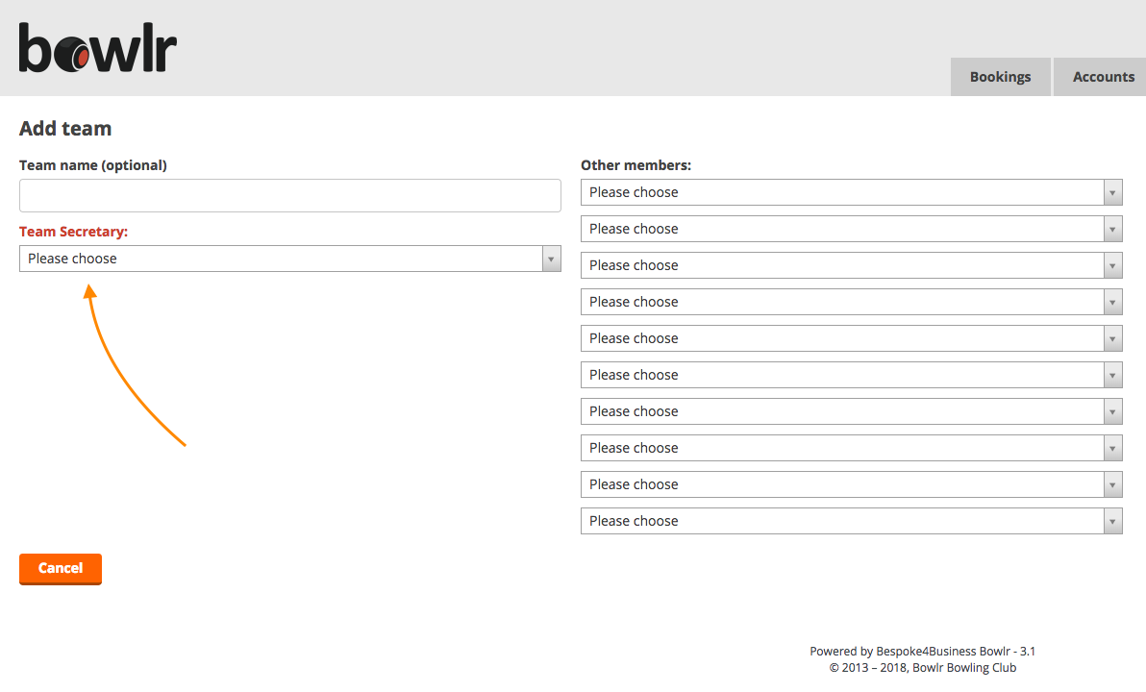Open the fifth Other members dropdown

coord(852,338)
